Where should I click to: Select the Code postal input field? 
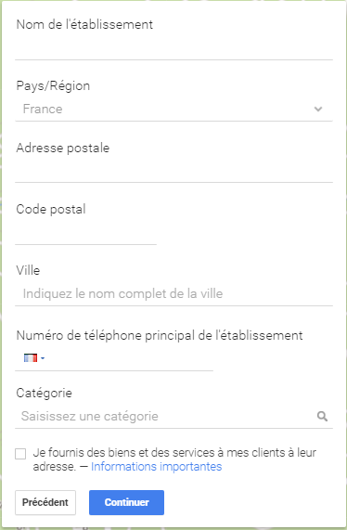pyautogui.click(x=85, y=232)
